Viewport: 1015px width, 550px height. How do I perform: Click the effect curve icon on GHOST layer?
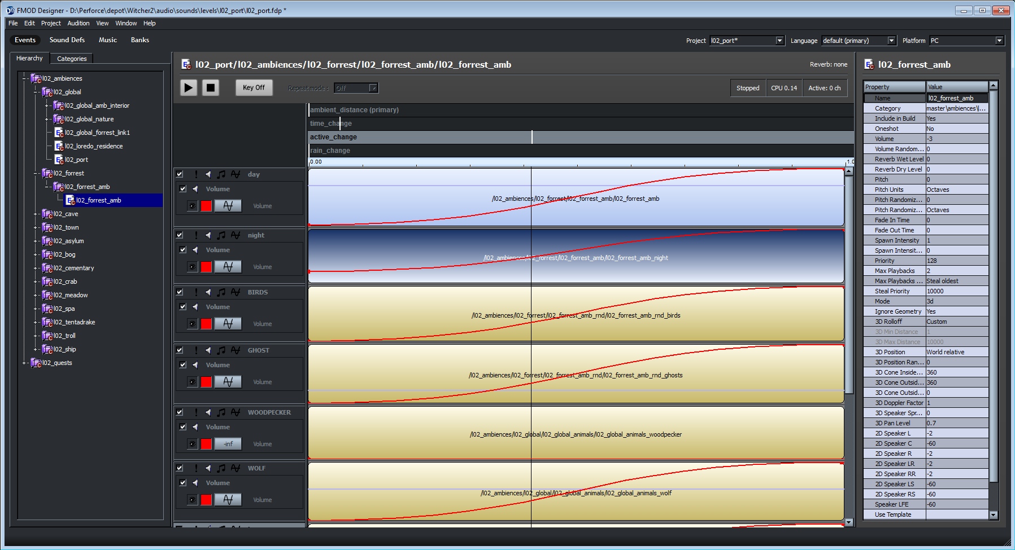(x=236, y=350)
